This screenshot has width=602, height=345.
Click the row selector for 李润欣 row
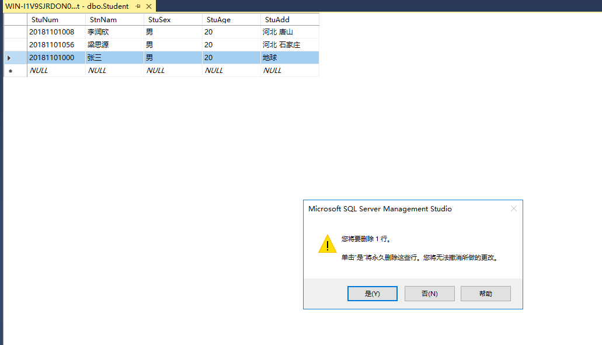tap(15, 32)
